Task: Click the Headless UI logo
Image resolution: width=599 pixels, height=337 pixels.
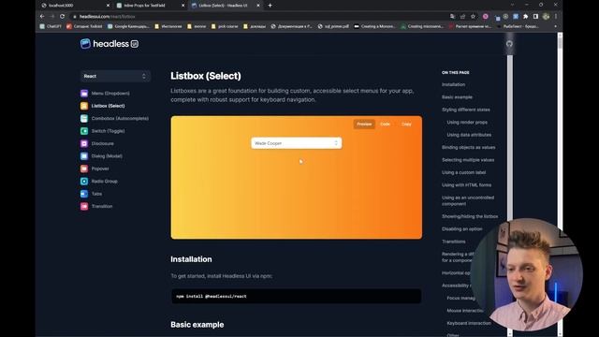Action: click(110, 44)
